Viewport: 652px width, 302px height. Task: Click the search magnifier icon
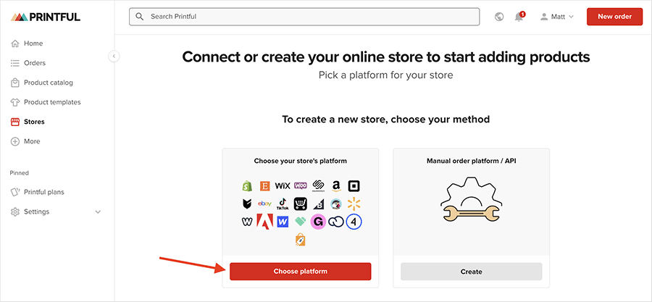[x=140, y=17]
